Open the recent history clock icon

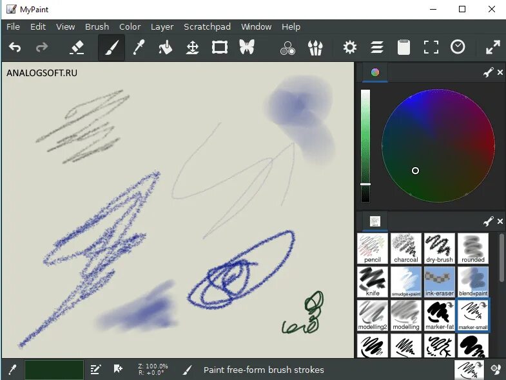[458, 47]
